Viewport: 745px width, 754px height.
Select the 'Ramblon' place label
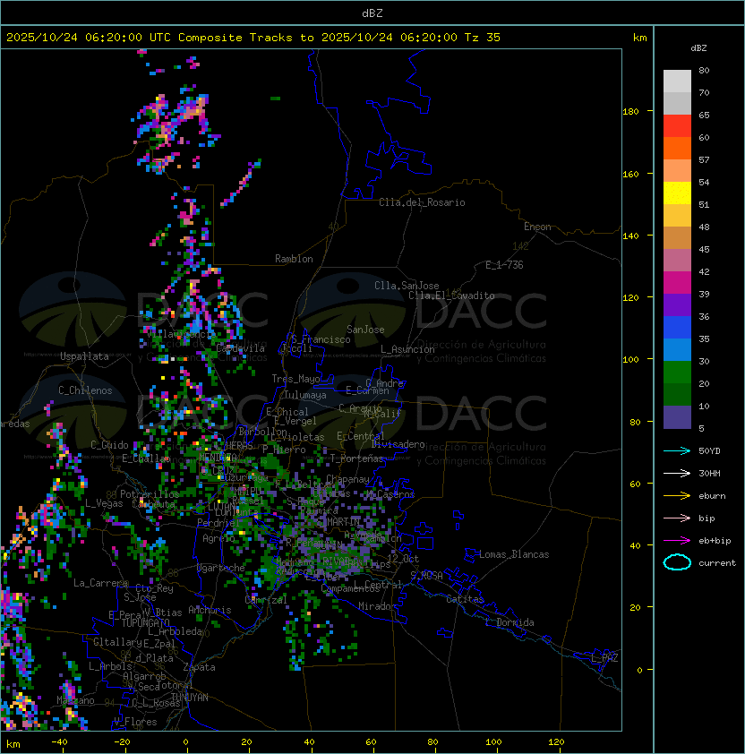pyautogui.click(x=294, y=259)
